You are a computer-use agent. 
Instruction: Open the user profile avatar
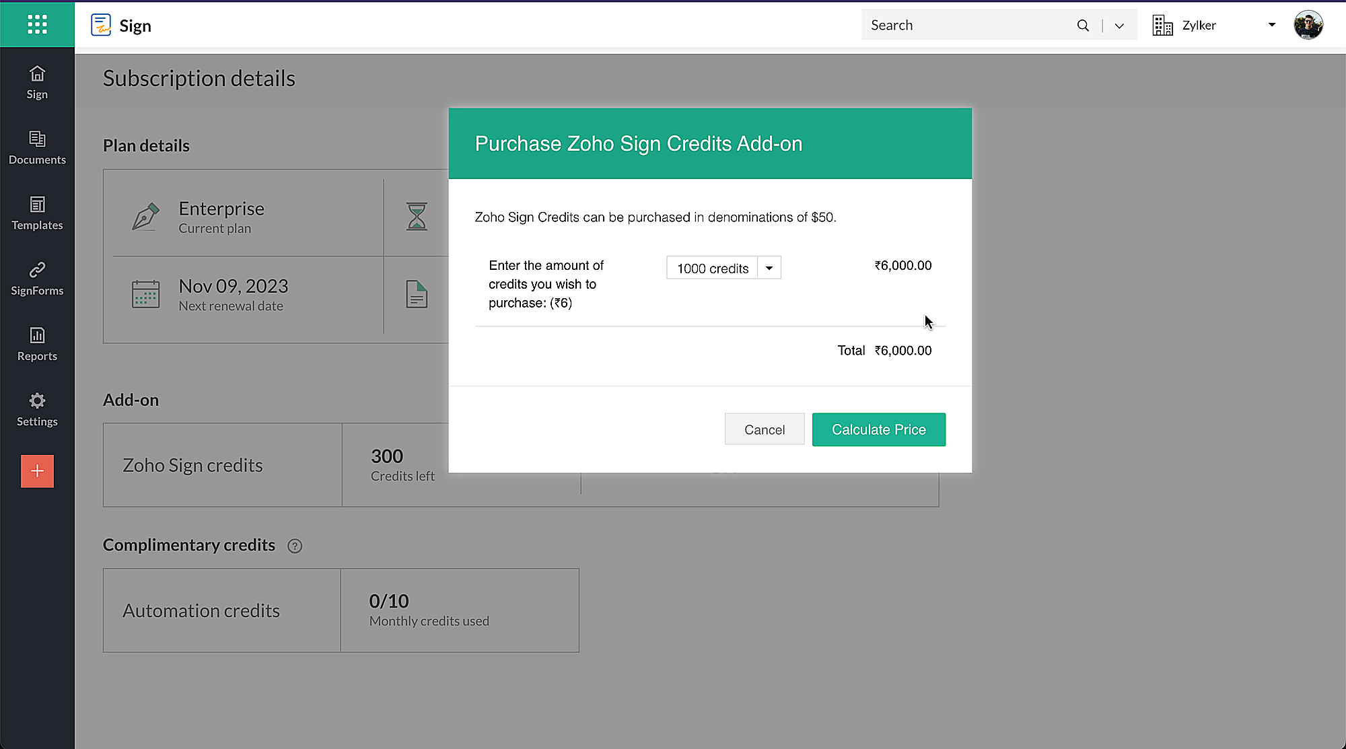coord(1308,26)
